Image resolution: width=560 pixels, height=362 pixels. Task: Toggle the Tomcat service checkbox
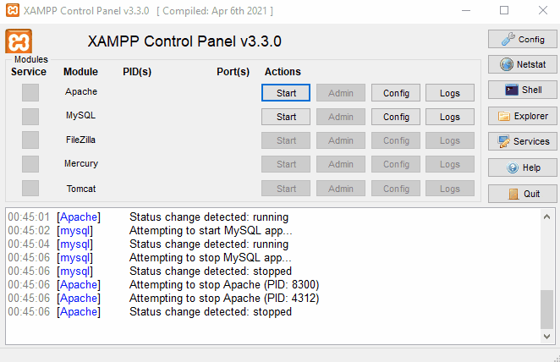pyautogui.click(x=30, y=188)
